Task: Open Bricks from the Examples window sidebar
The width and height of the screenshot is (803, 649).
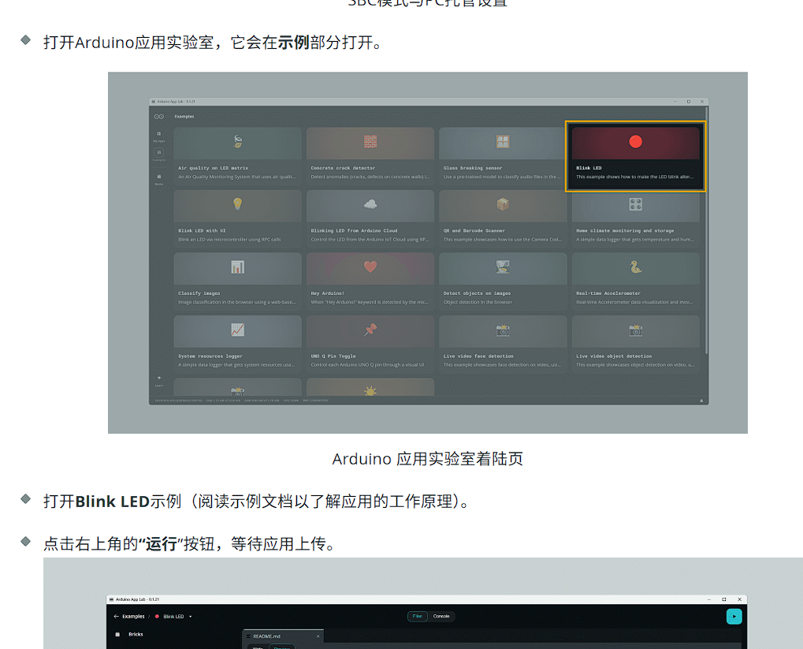Action: [158, 179]
